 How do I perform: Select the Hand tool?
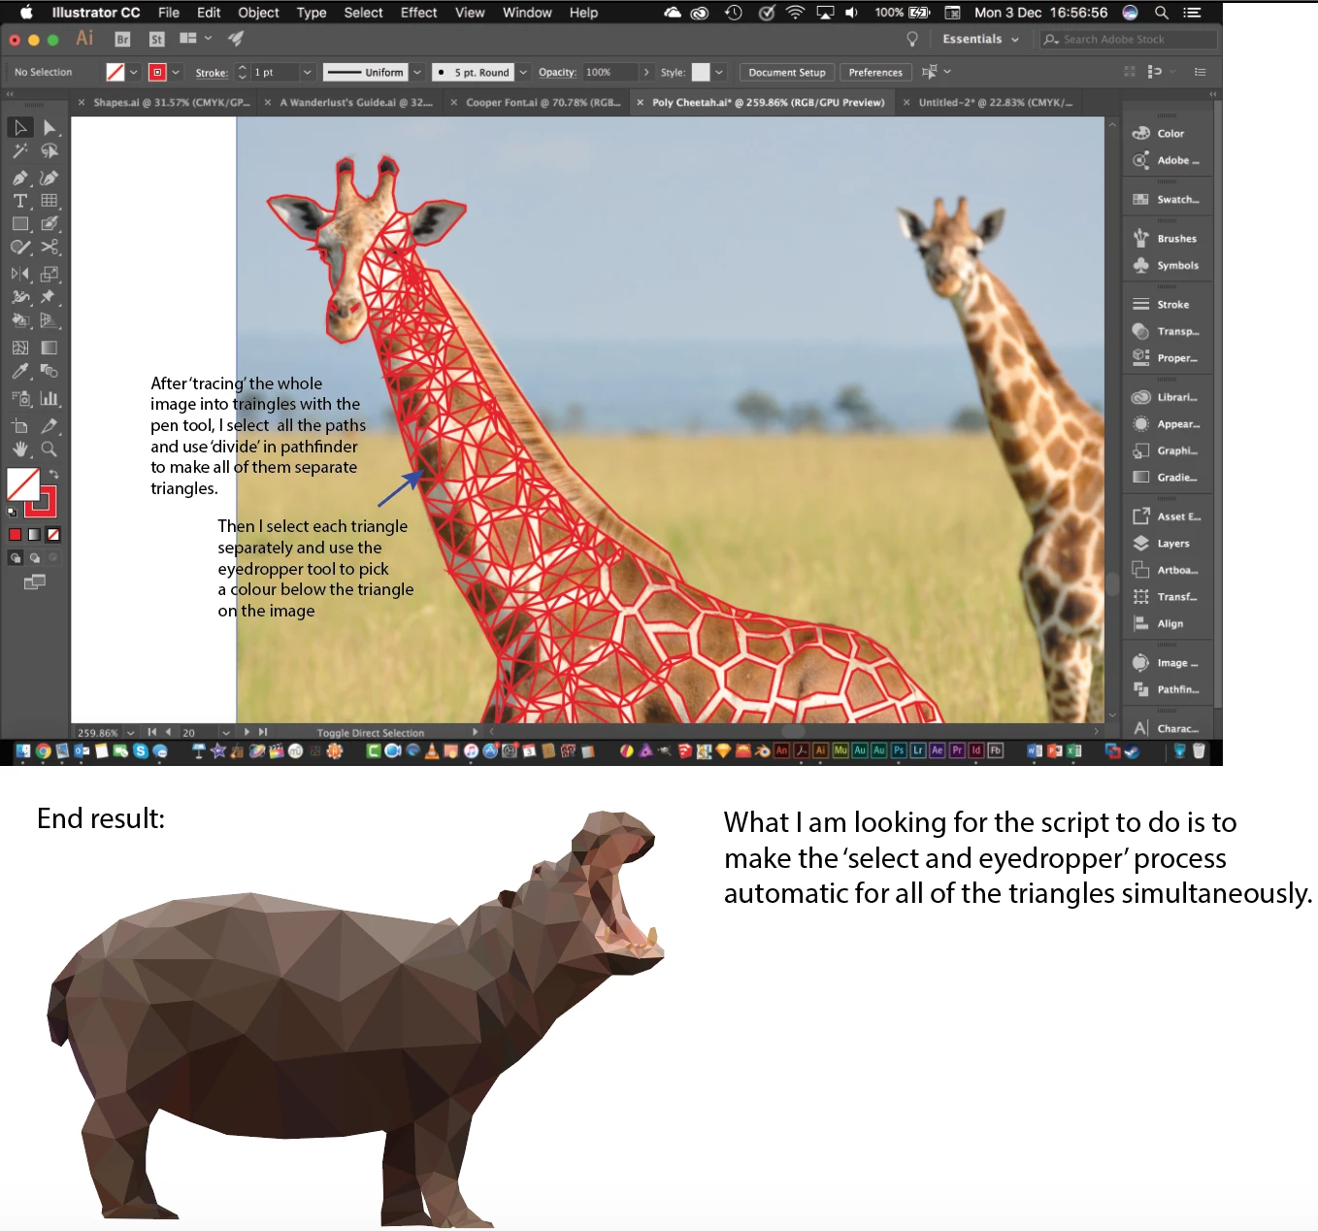[19, 449]
